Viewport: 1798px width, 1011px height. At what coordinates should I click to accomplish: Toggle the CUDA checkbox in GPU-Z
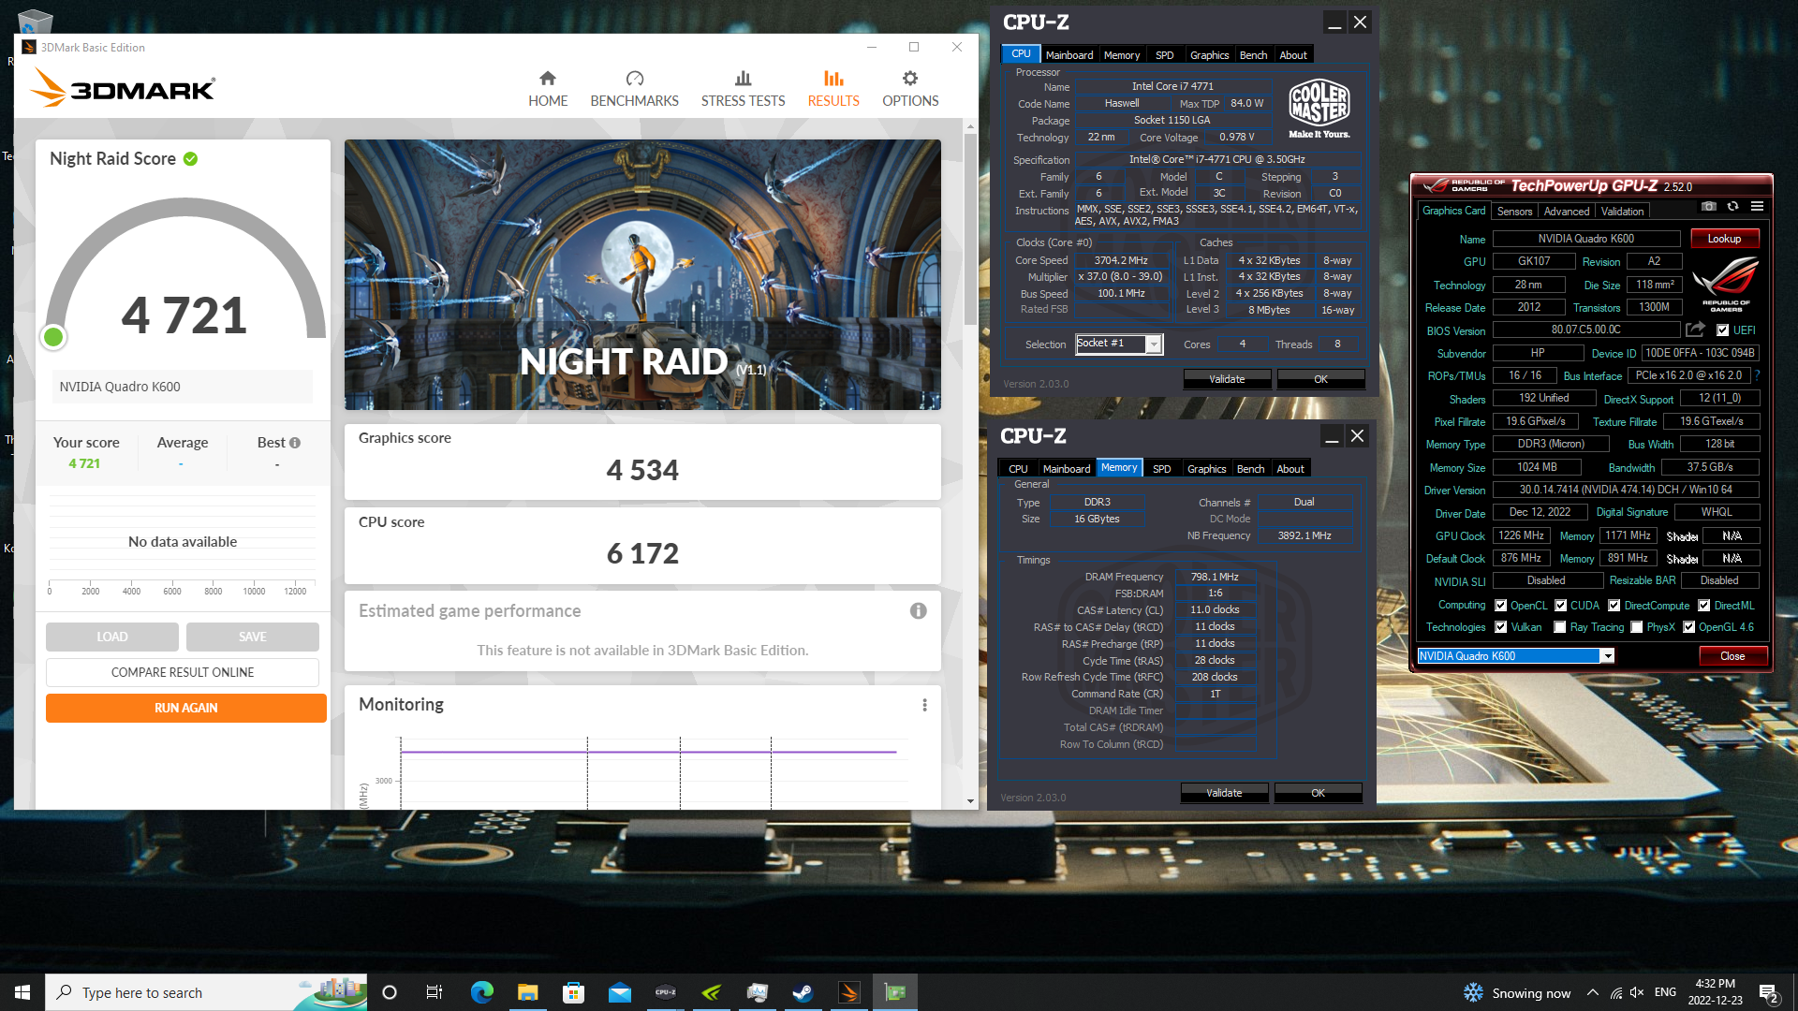point(1560,606)
